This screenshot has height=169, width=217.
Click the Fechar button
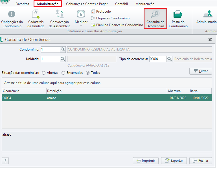pos(201,161)
